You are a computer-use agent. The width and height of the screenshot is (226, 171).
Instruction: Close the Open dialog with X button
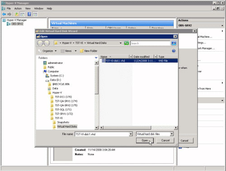[x=175, y=37]
